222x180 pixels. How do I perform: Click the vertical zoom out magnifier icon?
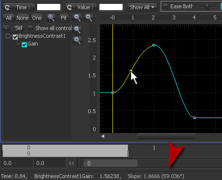(77, 30)
